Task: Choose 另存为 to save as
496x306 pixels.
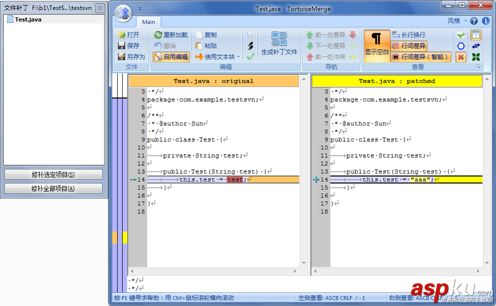Action: (x=131, y=57)
